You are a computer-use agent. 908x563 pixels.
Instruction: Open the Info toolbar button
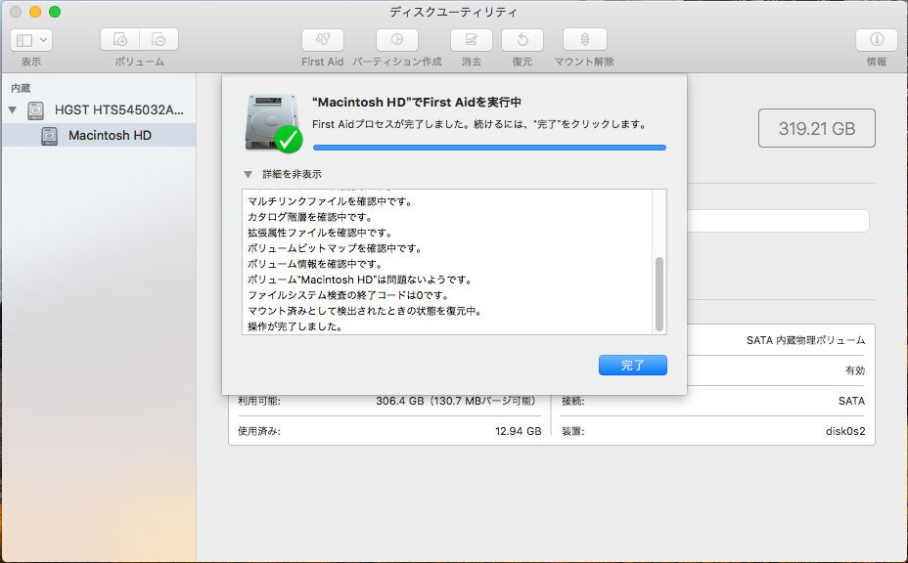(x=877, y=39)
